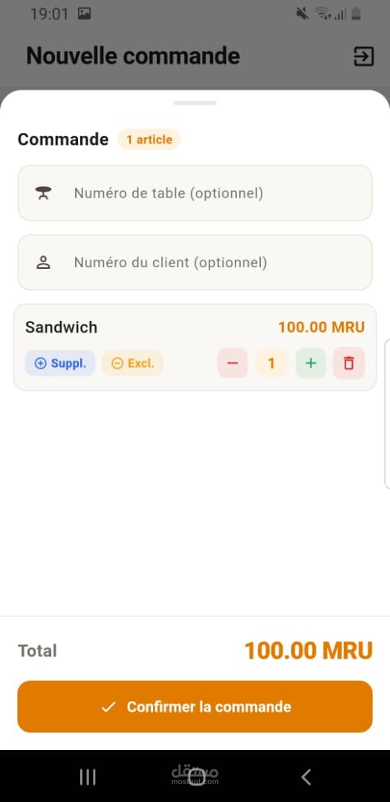
Task: Tap the 1 article badge
Action: point(149,139)
